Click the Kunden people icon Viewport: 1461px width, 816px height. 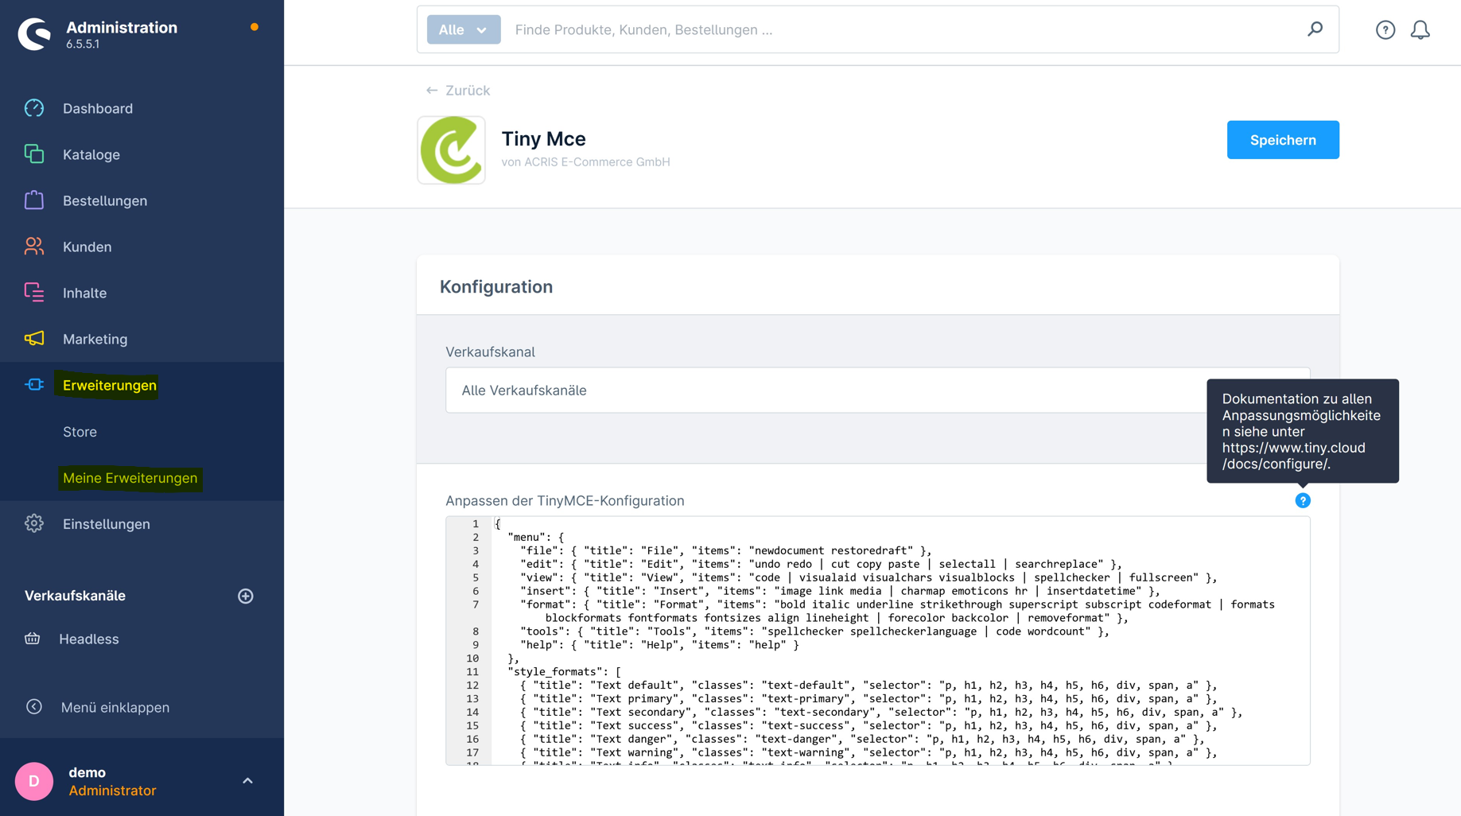(34, 247)
